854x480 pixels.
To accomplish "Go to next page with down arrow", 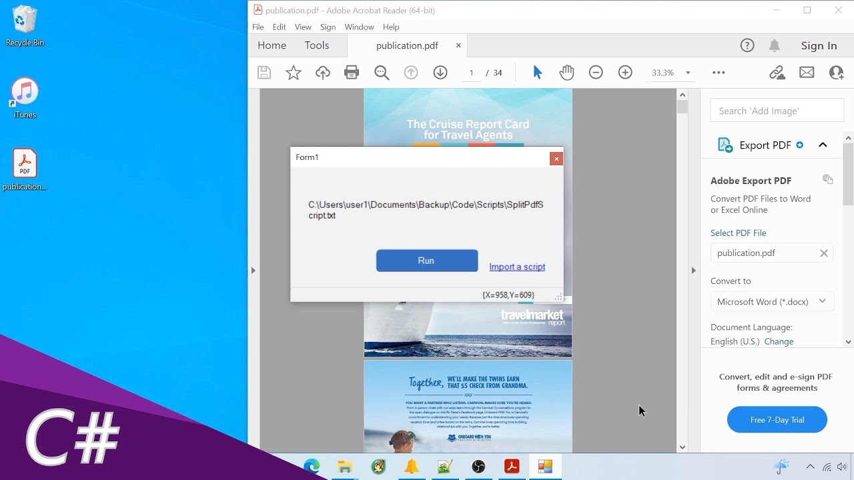I will tap(440, 73).
